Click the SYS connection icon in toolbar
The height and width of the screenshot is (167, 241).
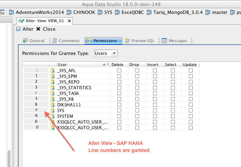[100, 12]
